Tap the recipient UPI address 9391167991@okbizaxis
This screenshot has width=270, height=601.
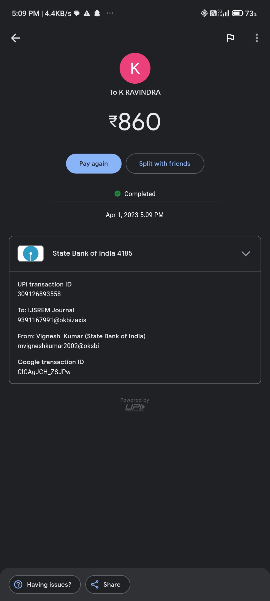(x=52, y=320)
